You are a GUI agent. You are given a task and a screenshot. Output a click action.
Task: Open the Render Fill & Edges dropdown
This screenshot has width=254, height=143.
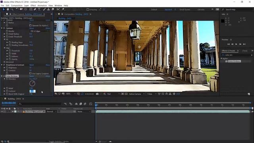coord(39,31)
